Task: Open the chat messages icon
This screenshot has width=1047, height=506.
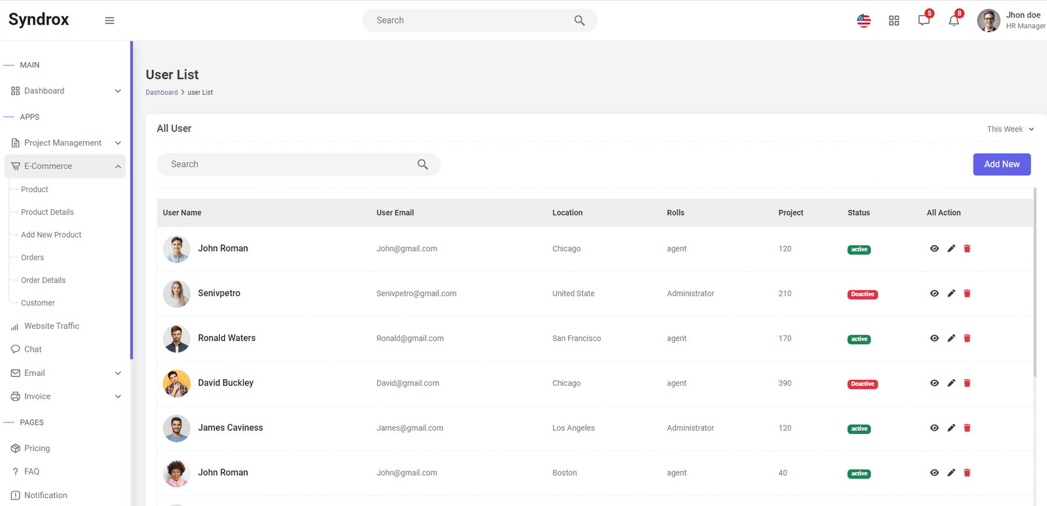Action: click(x=924, y=20)
